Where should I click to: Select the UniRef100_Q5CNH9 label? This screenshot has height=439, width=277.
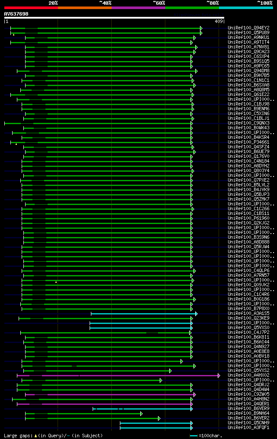coord(248,423)
